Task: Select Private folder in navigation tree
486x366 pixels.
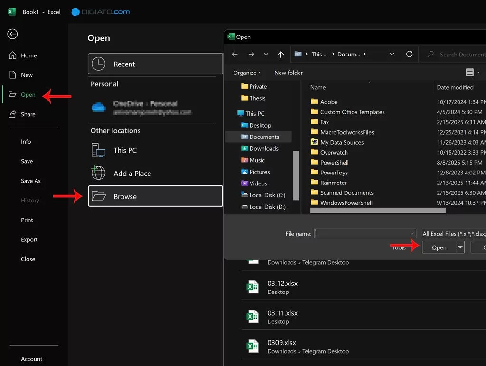Action: coord(254,86)
